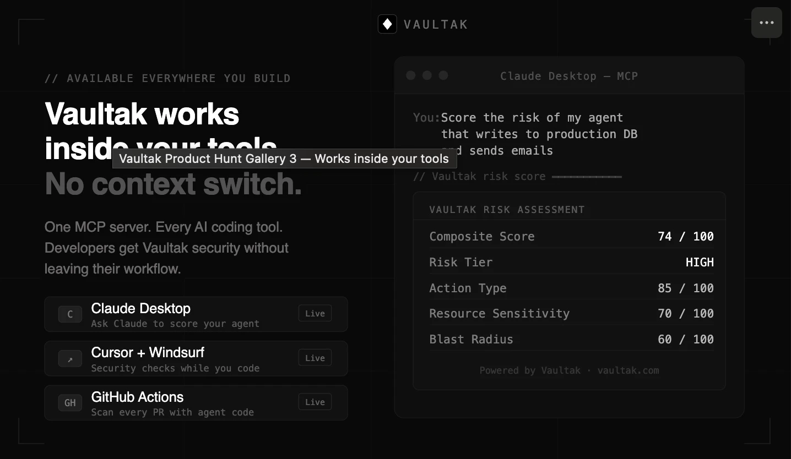Click the first traffic light dot on the MCP window
Screen dimensions: 791x459
coord(410,75)
